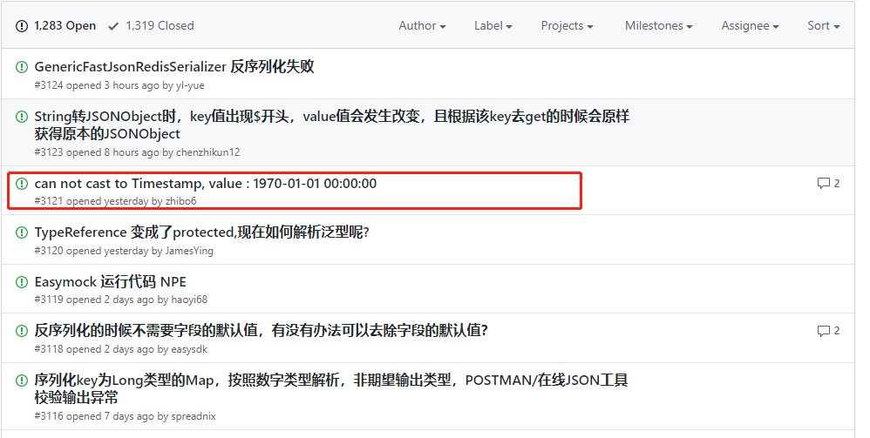
Task: View author yl-yue's issues
Action: click(x=190, y=85)
